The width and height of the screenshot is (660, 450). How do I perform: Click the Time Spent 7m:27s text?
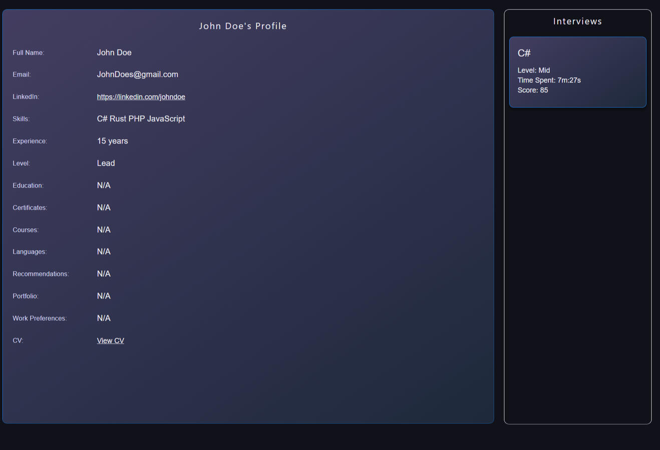click(549, 80)
